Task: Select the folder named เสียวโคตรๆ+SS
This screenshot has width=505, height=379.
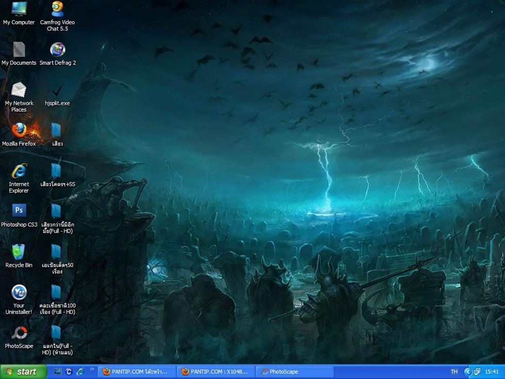Action: (x=57, y=175)
